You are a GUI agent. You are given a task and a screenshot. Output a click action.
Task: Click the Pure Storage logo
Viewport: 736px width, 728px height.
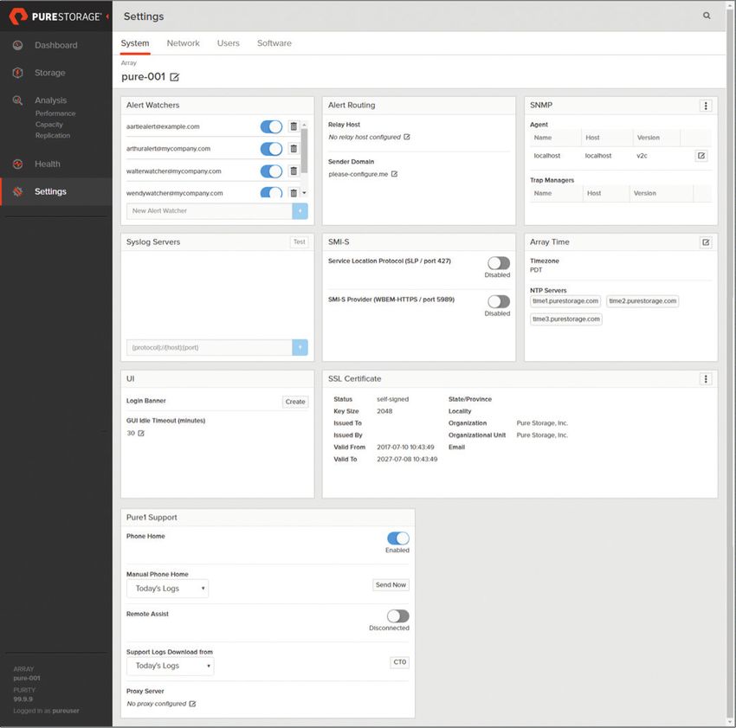pos(55,16)
